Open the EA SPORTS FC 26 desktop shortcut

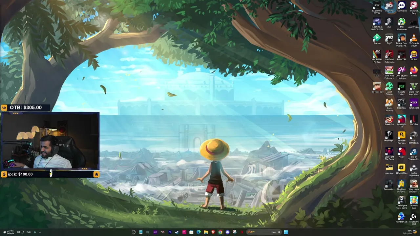[377, 7]
